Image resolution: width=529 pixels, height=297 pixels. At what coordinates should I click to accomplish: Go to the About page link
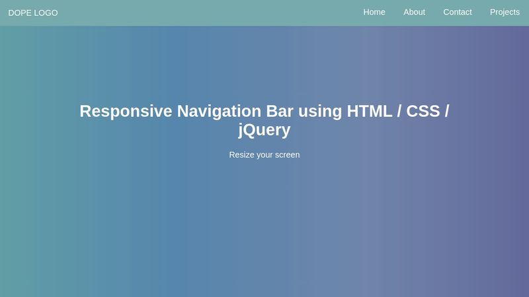click(x=414, y=12)
